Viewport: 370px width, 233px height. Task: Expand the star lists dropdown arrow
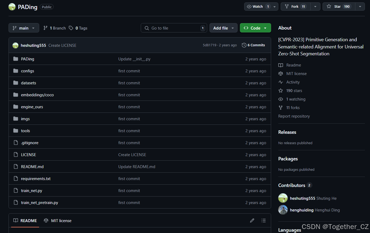pyautogui.click(x=360, y=7)
